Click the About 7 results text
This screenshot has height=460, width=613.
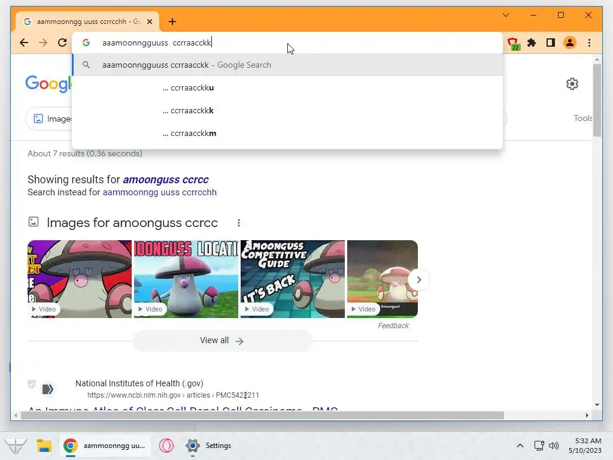point(85,154)
